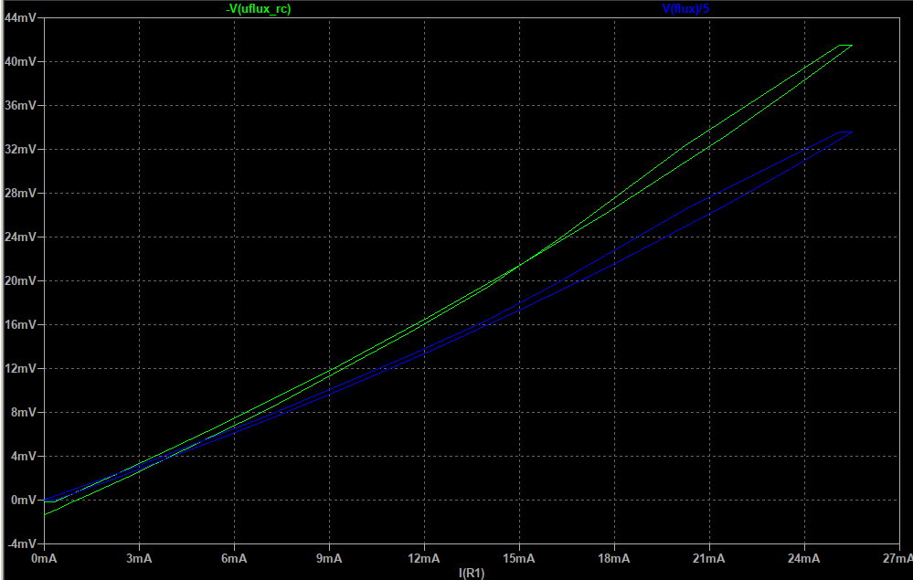The width and height of the screenshot is (913, 580).
Task: Click the 3mA horizontal axis label
Action: [139, 558]
